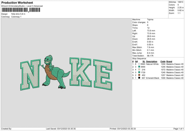Click the teal color swatch in stop row 4

[x=139, y=72]
